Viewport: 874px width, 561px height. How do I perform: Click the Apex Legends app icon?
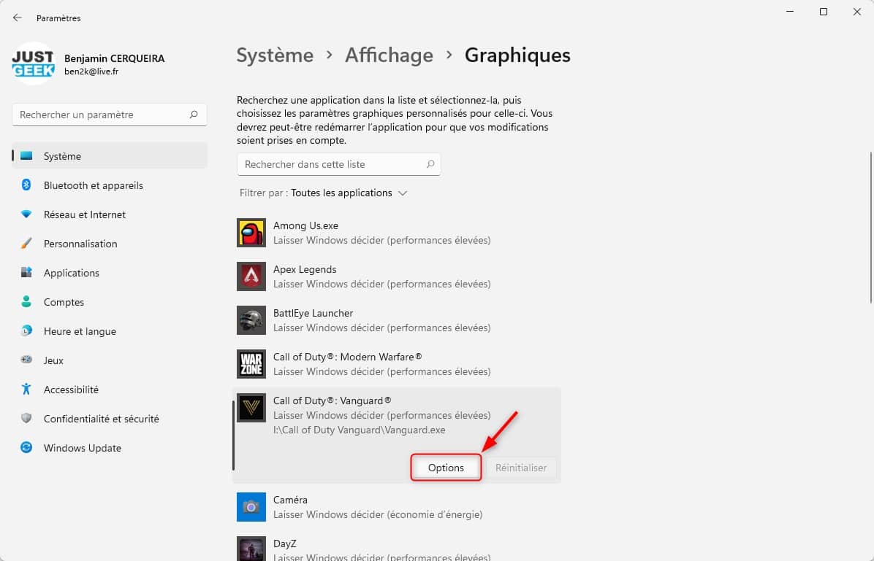tap(251, 276)
